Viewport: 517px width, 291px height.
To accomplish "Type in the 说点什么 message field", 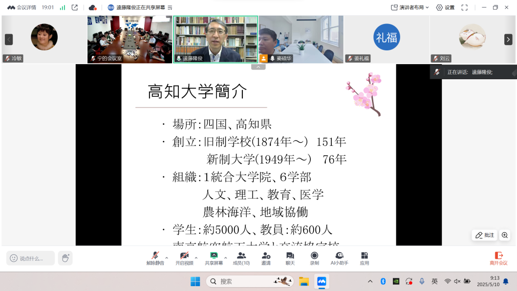I will pyautogui.click(x=31, y=258).
